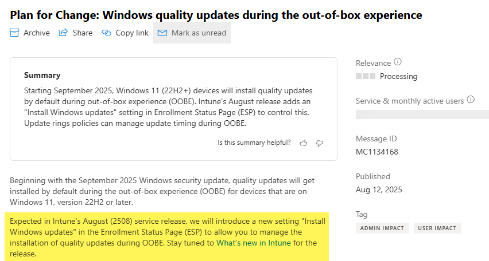Click the Tag label
The height and width of the screenshot is (261, 489).
362,214
